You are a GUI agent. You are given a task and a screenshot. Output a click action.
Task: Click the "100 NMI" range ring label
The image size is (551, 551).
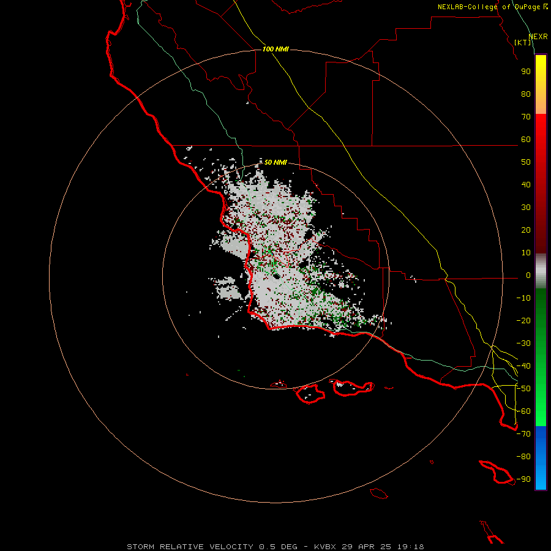(x=275, y=49)
